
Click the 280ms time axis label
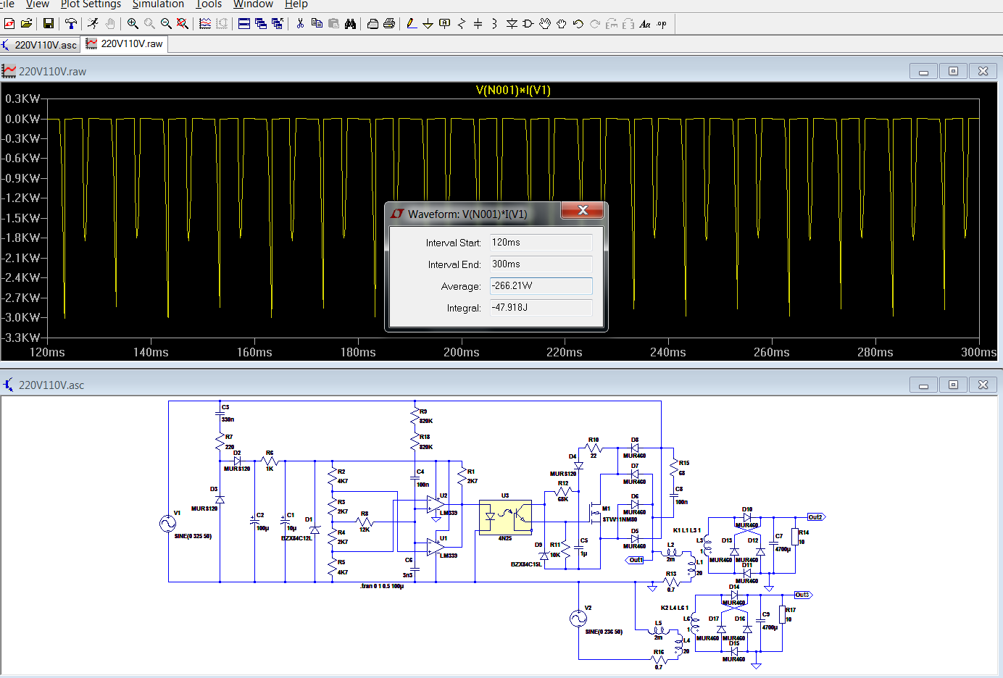tap(875, 352)
